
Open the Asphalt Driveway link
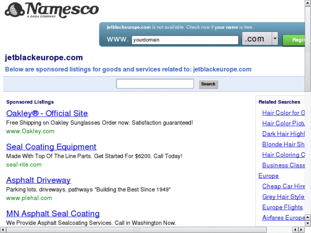[39, 180]
